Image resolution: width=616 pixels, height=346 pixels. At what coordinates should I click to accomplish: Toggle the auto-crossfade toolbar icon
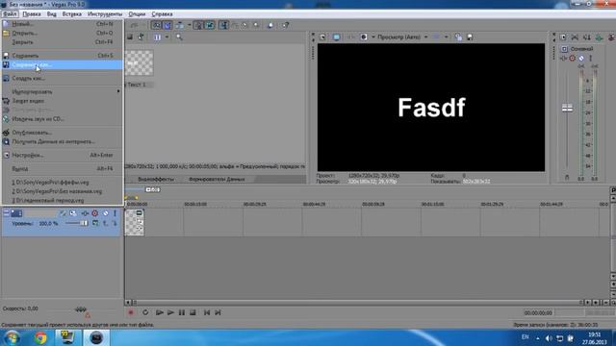coord(167,25)
